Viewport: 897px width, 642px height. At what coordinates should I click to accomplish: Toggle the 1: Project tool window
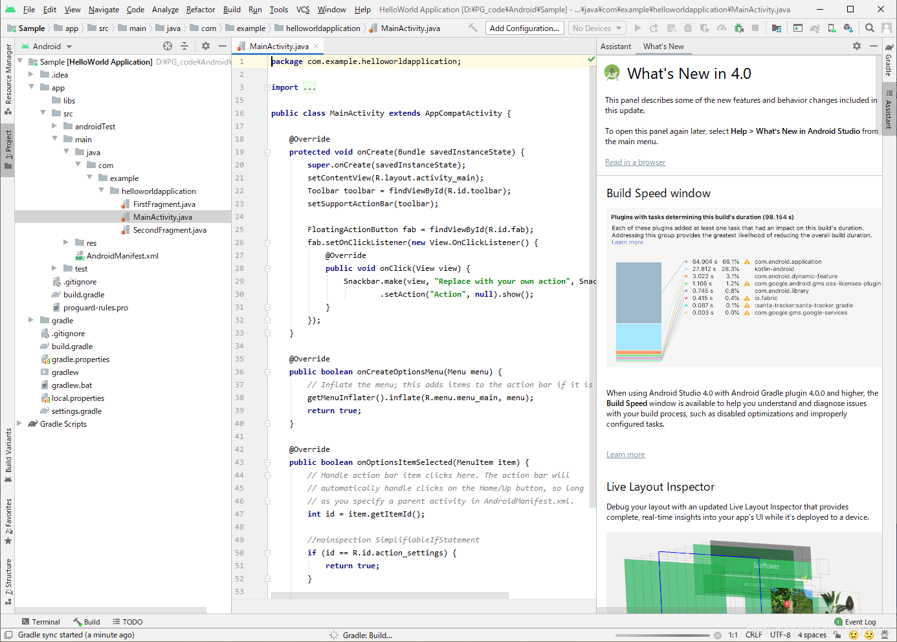8,149
